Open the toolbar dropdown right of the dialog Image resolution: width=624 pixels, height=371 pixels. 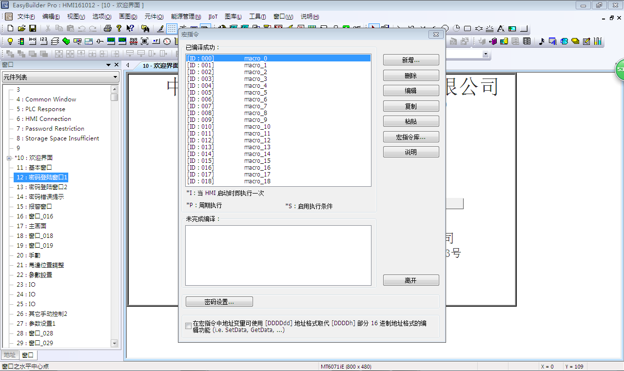(486, 54)
